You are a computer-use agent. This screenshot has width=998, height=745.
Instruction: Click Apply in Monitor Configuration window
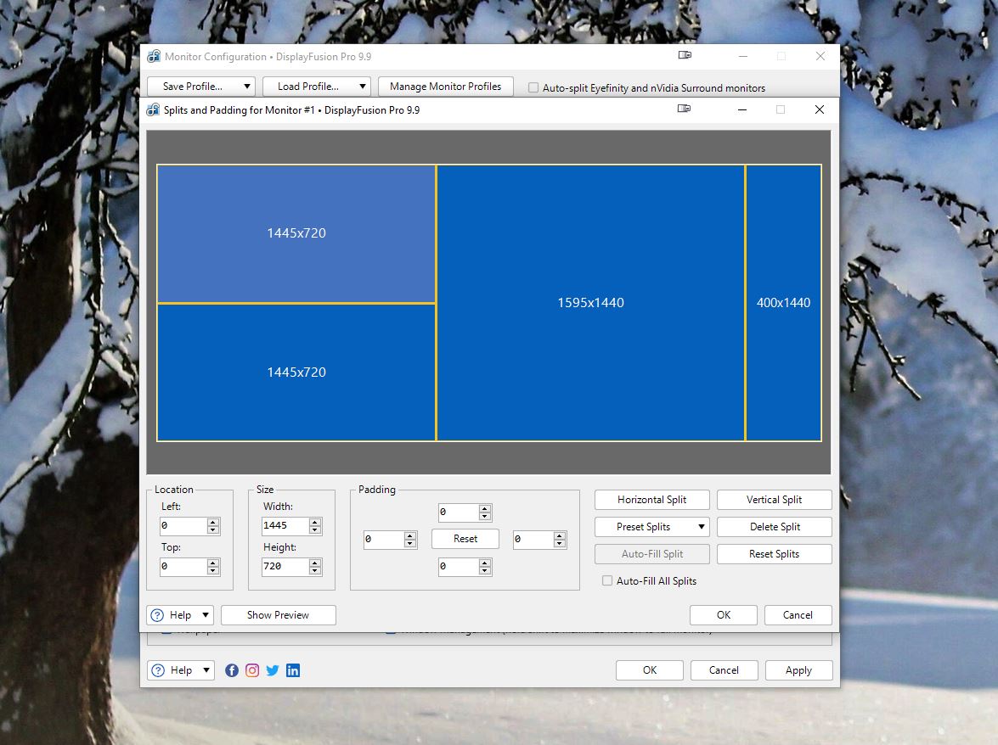point(798,670)
